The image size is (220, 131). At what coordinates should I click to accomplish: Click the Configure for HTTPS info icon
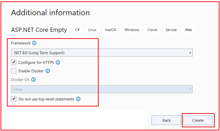pos(58,63)
